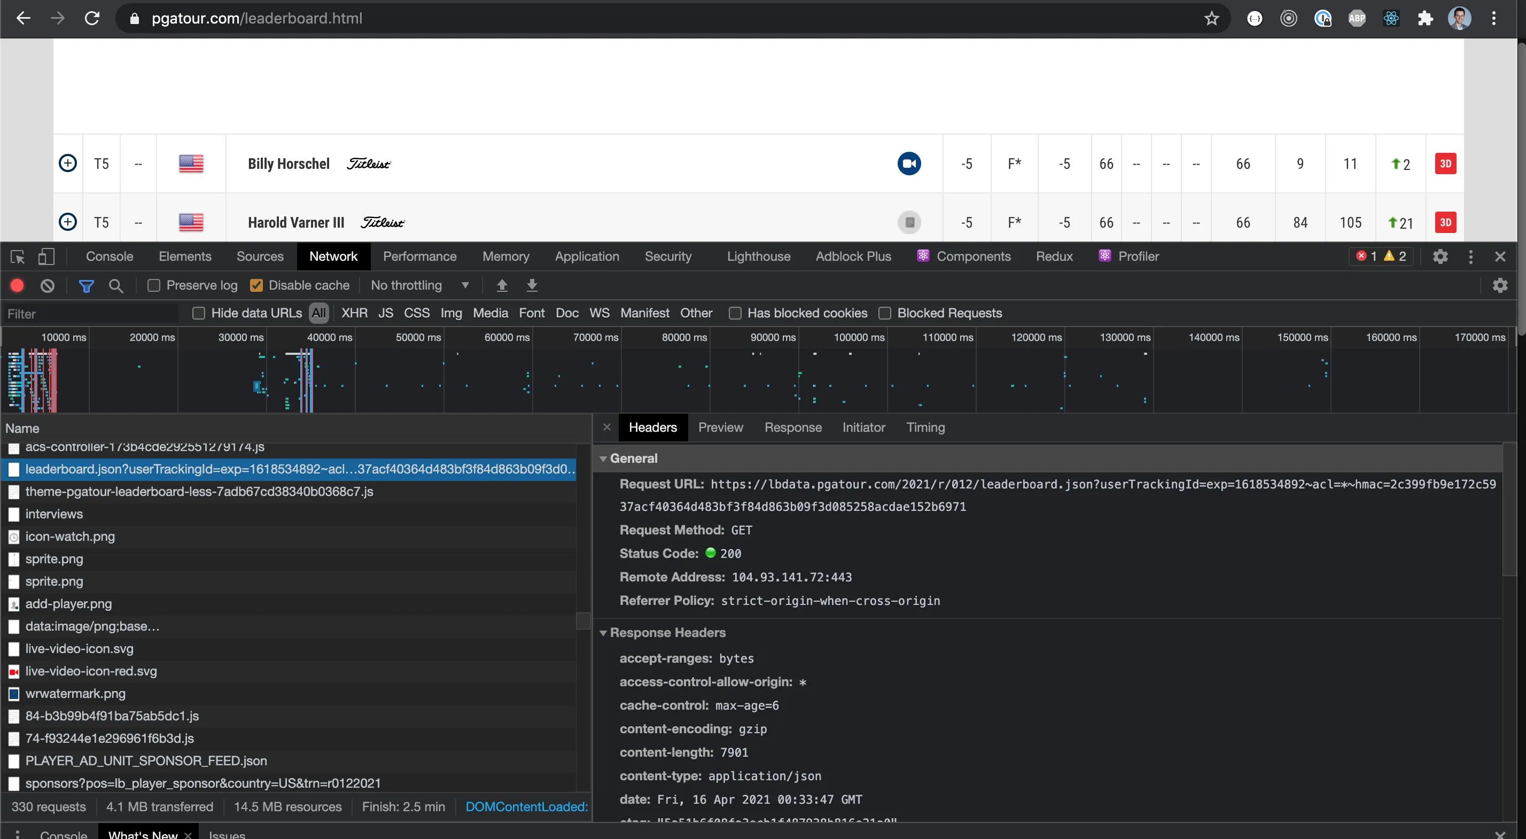Image resolution: width=1526 pixels, height=839 pixels.
Task: Click the red record network log button
Action: (17, 285)
